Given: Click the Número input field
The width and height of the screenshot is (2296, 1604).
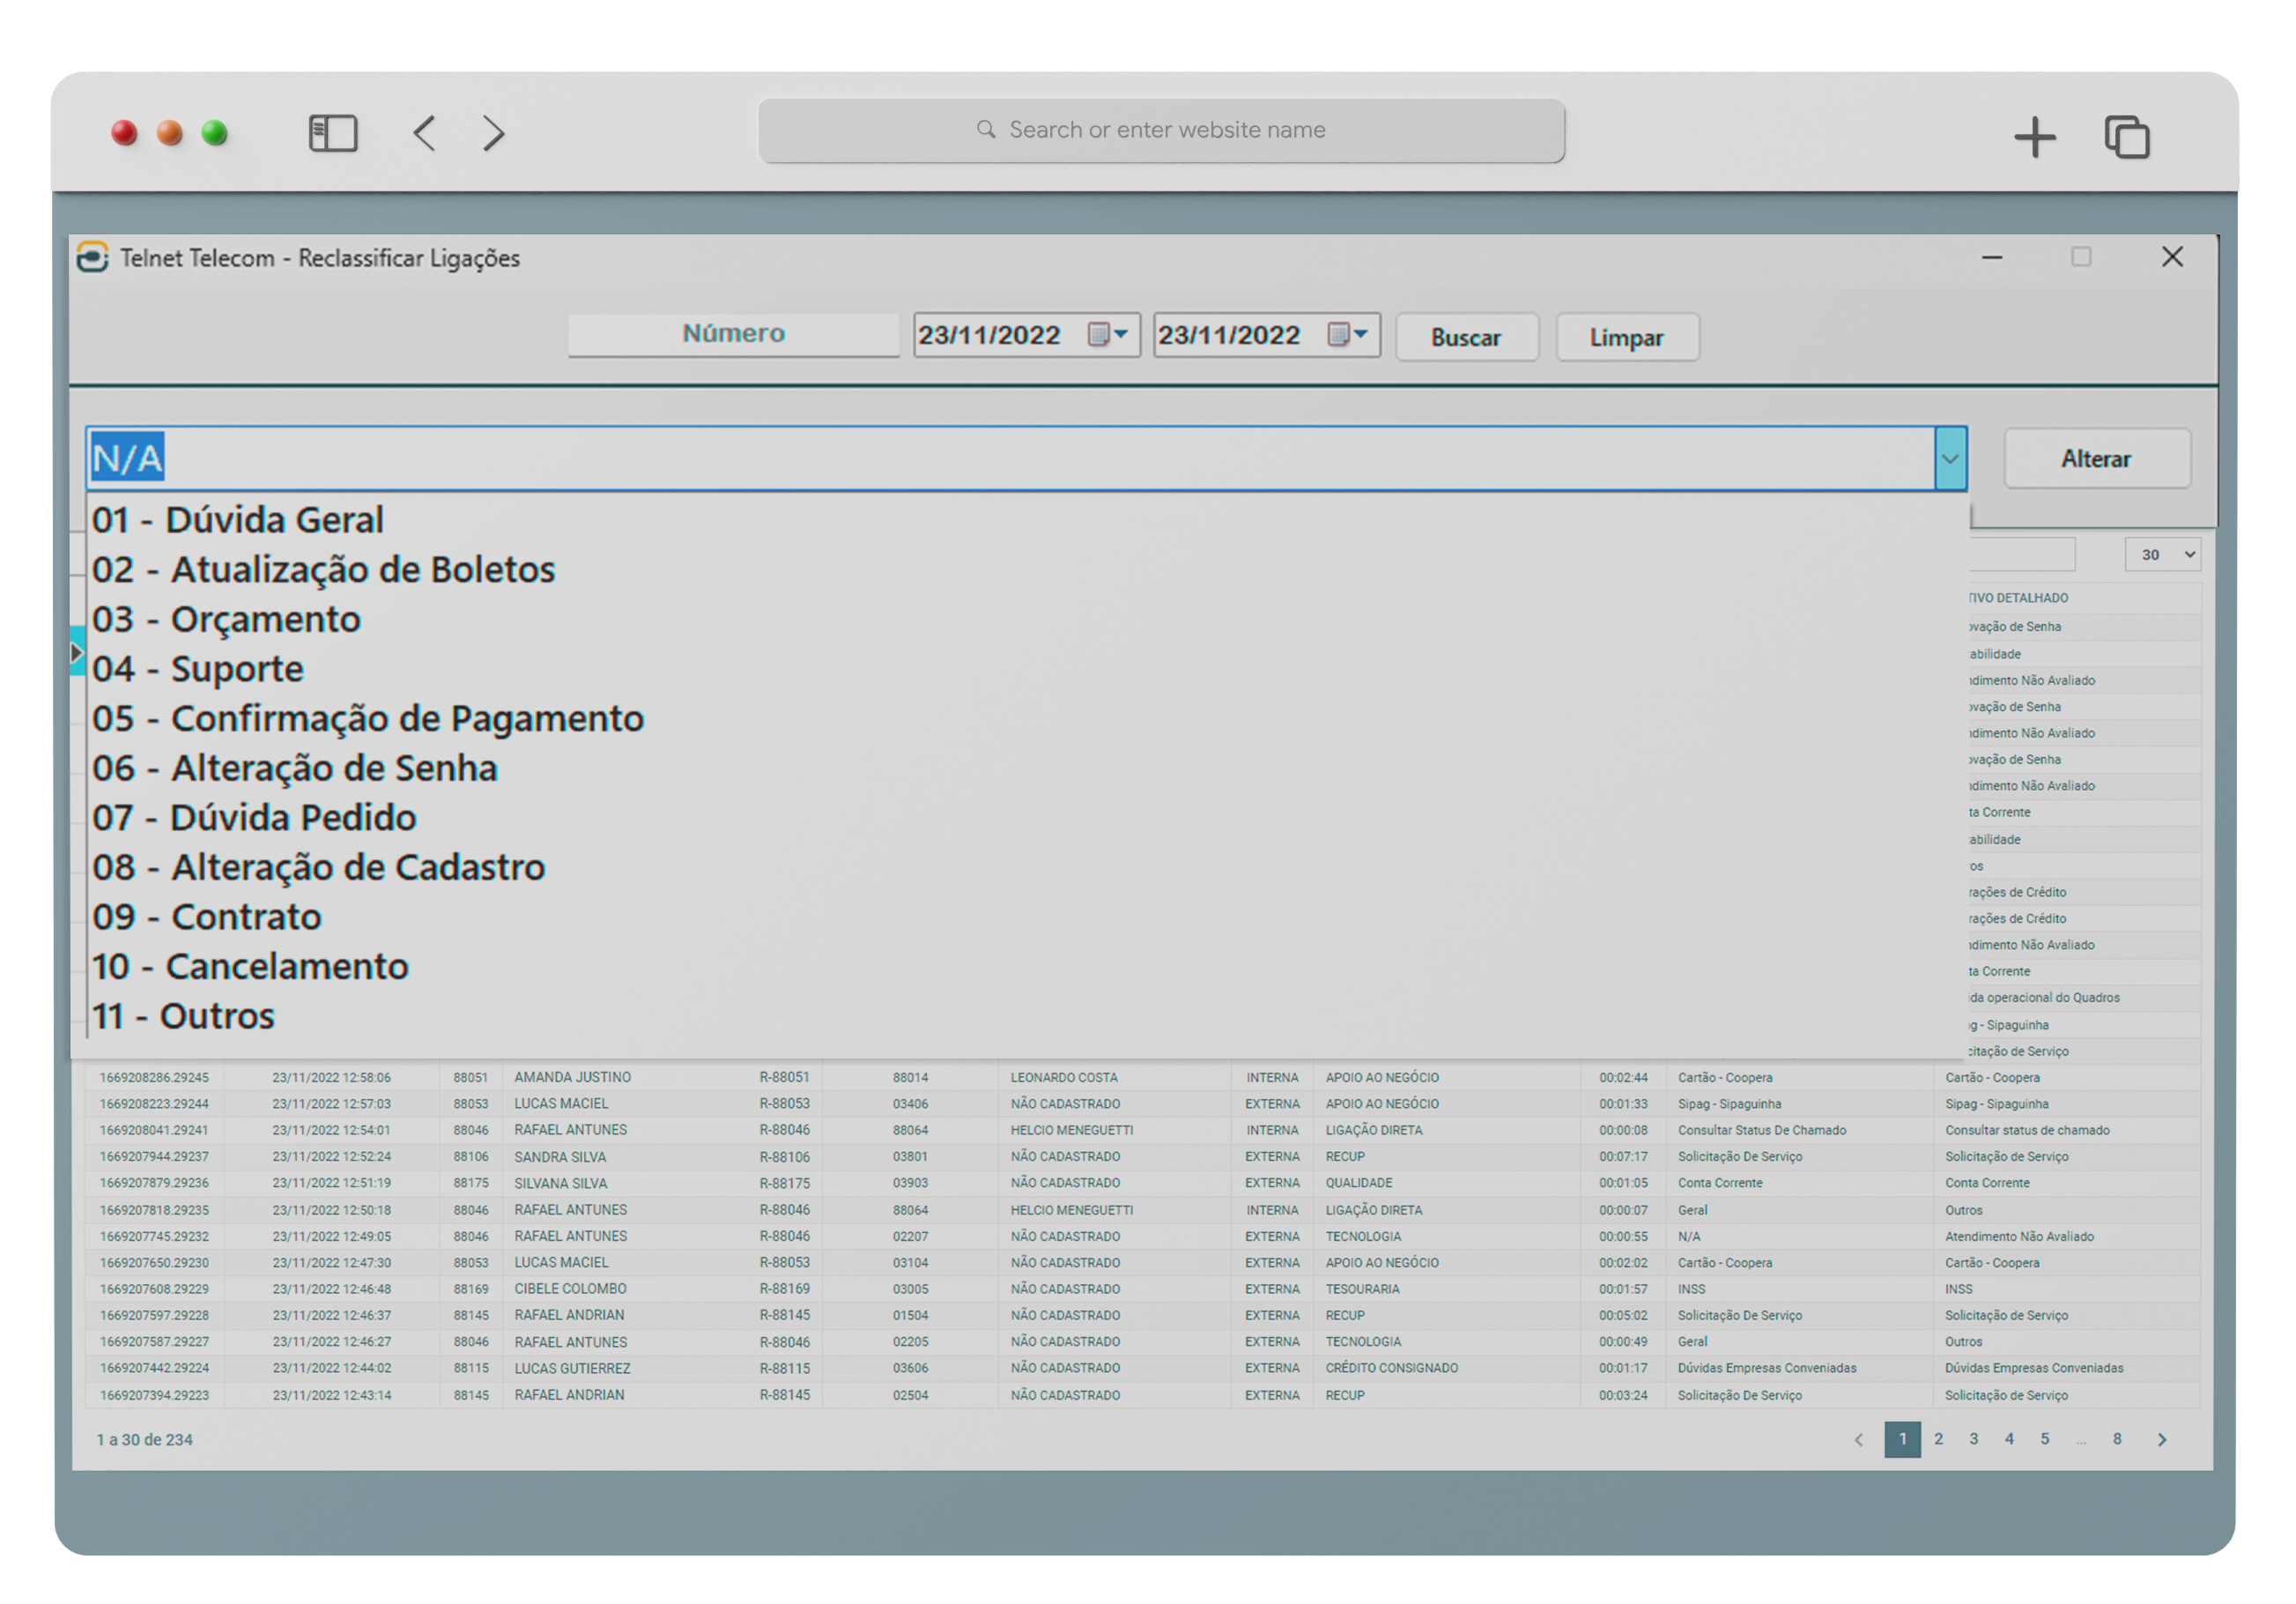Looking at the screenshot, I should (x=733, y=334).
